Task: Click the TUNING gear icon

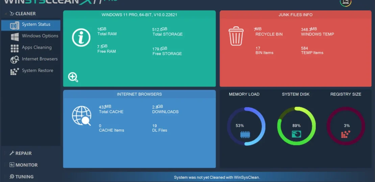Action: click(x=12, y=177)
